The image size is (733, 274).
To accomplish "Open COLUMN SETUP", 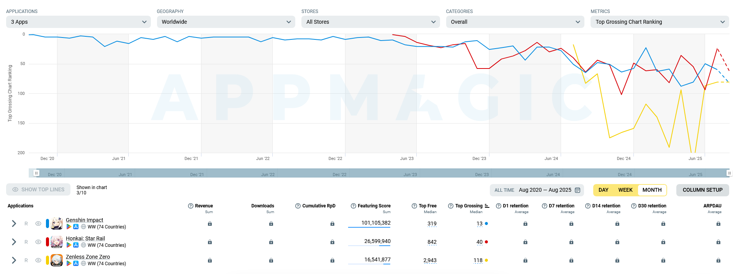I will pyautogui.click(x=702, y=190).
